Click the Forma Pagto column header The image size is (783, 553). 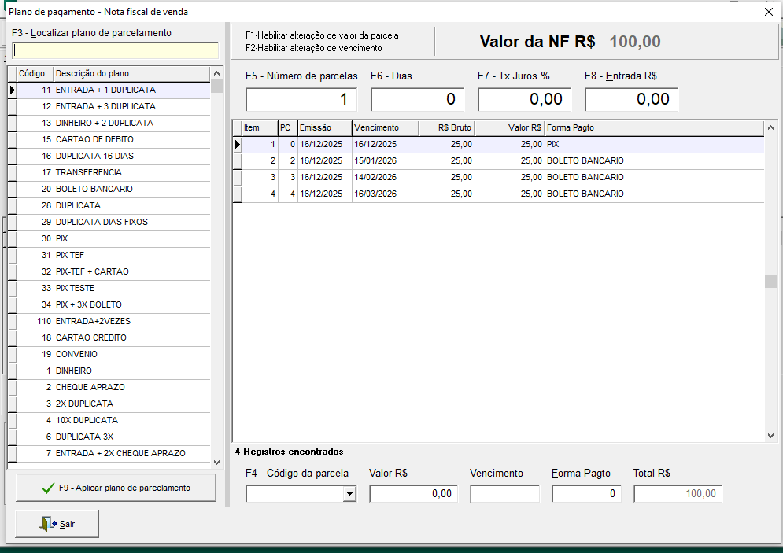click(x=653, y=127)
